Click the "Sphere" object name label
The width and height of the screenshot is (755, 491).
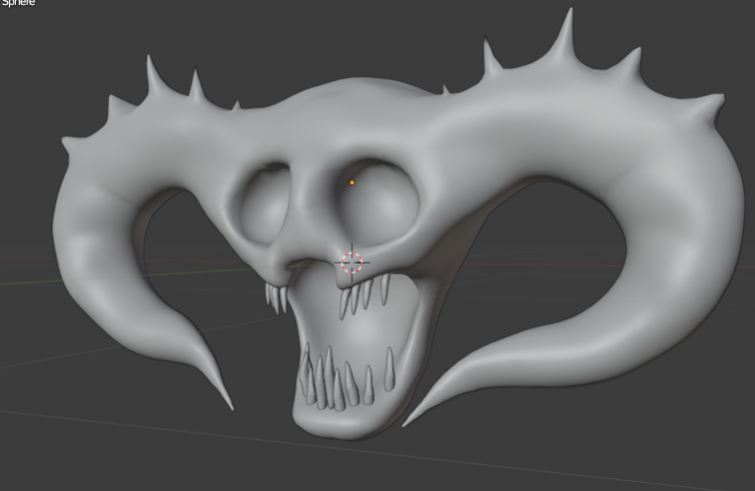tap(18, 3)
